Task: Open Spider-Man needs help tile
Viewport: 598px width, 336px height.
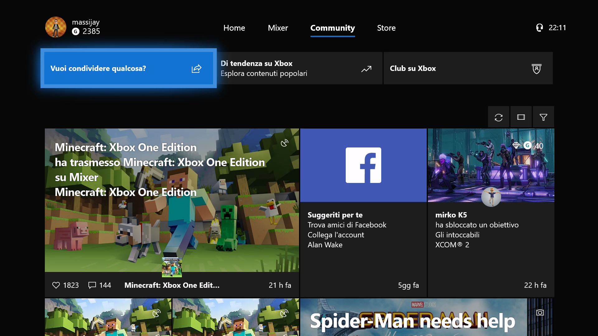Action: [x=427, y=317]
